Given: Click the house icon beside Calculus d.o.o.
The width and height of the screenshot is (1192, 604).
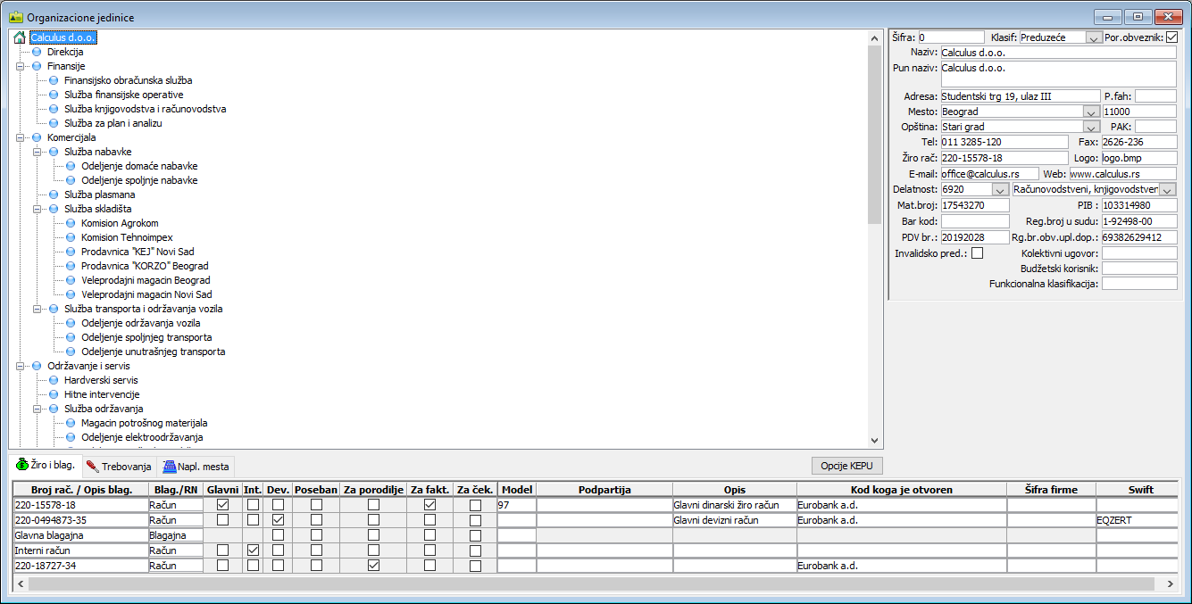Looking at the screenshot, I should tap(20, 37).
